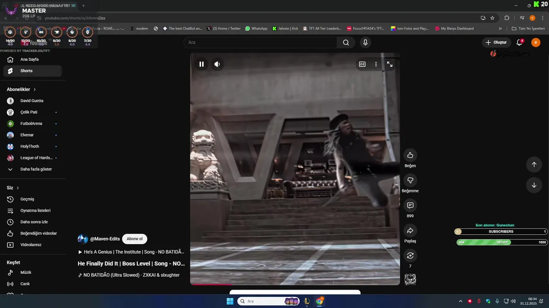
Task: Open David Guetta subscription channel
Action: pyautogui.click(x=33, y=101)
